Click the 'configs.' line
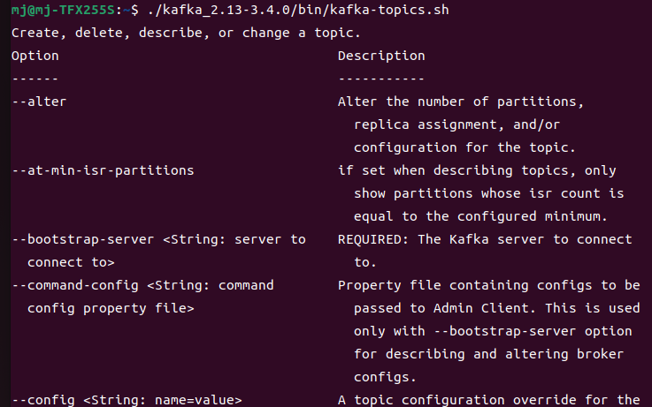The height and width of the screenshot is (407, 652). click(385, 378)
